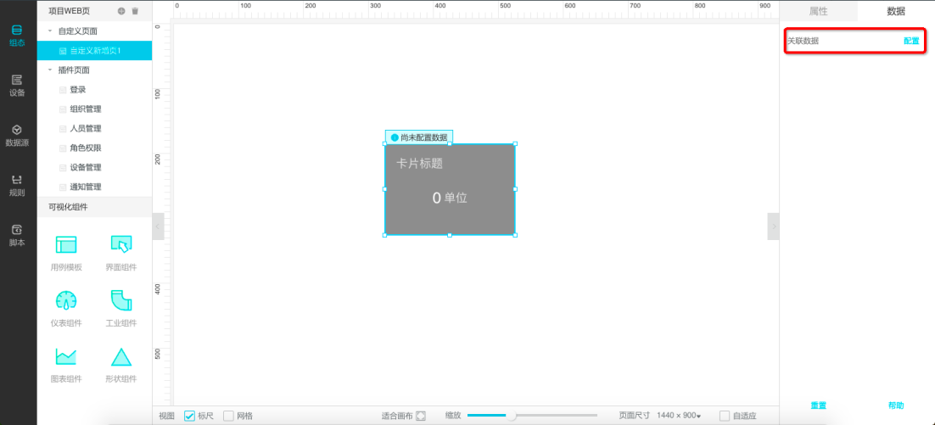This screenshot has height=425, width=935.
Task: Click the page icon beside 人员管理
Action: [x=63, y=129]
